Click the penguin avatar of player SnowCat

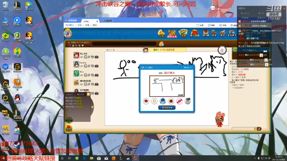(x=76, y=64)
